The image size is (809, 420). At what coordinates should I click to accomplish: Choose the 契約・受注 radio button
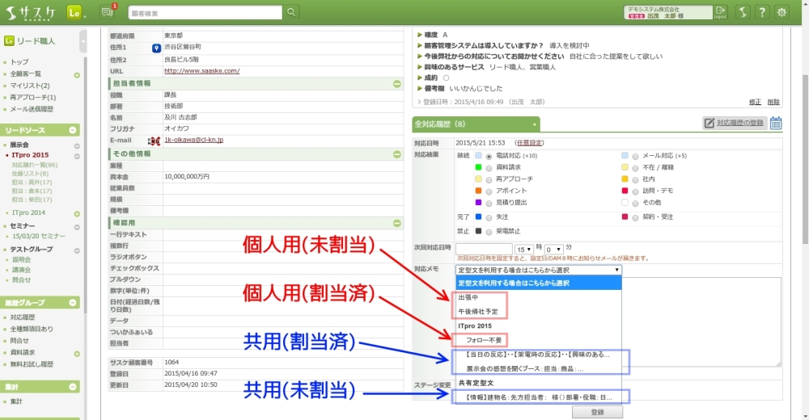coord(633,216)
